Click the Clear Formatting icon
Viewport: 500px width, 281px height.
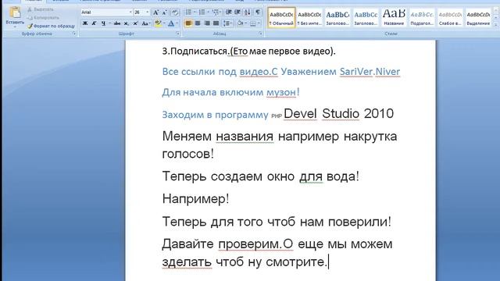pyautogui.click(x=175, y=12)
